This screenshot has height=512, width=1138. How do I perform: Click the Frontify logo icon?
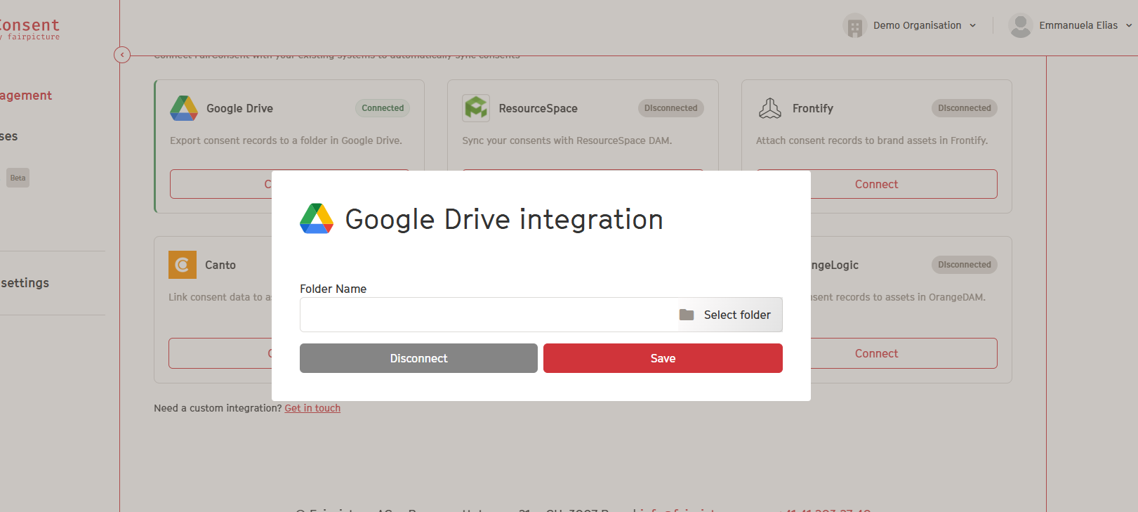click(x=770, y=108)
